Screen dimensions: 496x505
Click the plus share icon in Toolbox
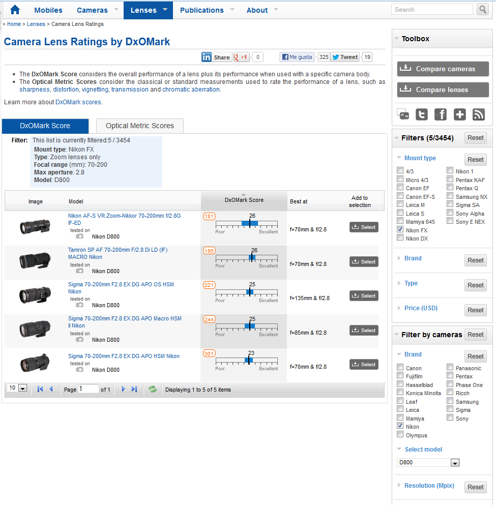[459, 114]
